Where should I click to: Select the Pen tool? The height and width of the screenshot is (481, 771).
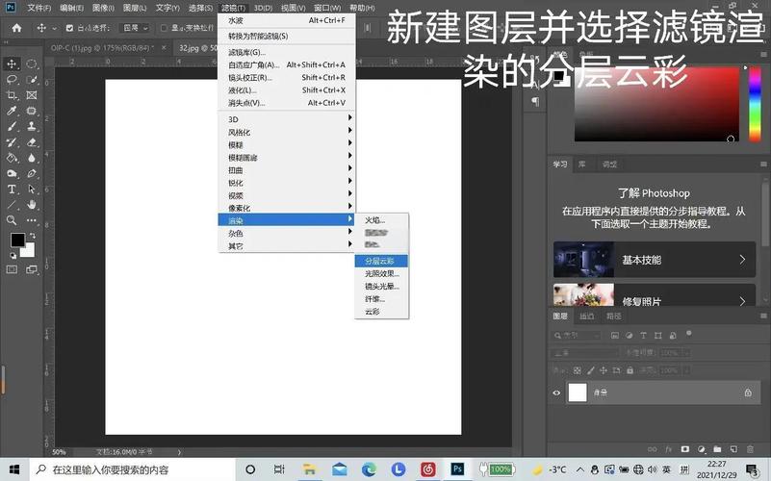coord(32,174)
